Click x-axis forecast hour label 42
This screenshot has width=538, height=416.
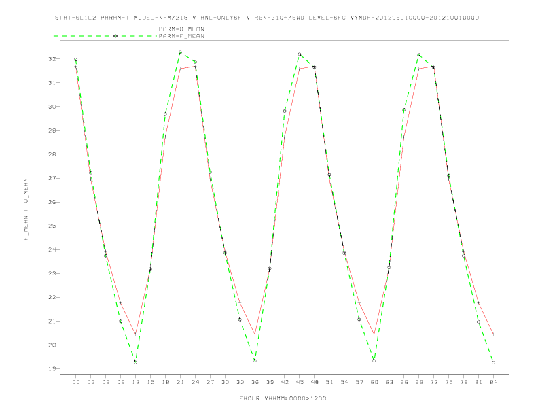click(x=285, y=382)
